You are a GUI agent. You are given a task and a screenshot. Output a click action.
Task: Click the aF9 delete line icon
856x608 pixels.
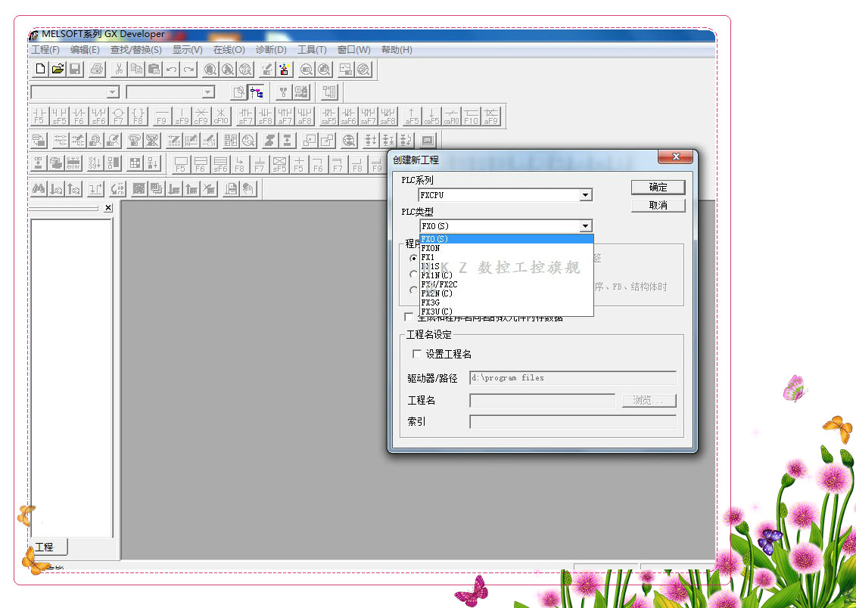point(490,116)
